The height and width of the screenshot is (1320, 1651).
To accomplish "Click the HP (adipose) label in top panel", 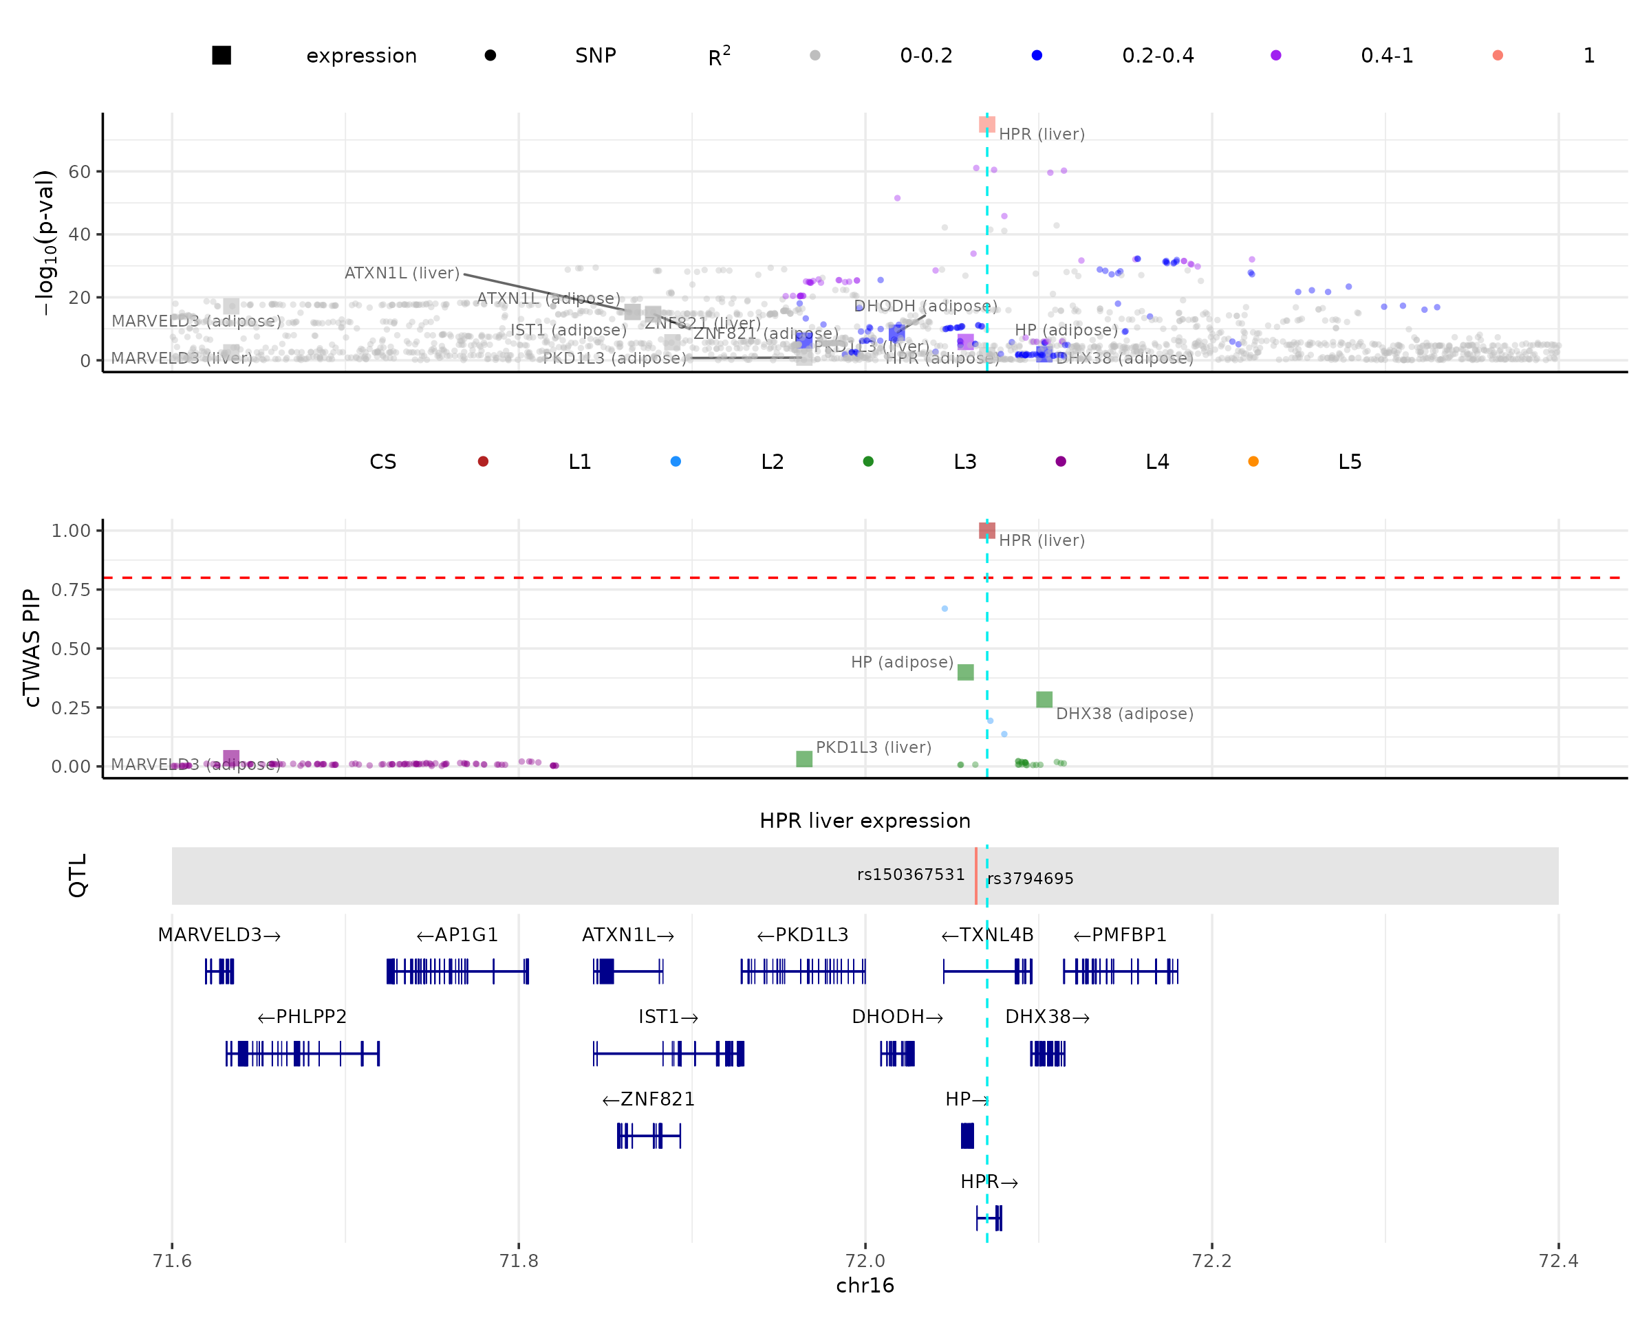I will (x=1067, y=330).
